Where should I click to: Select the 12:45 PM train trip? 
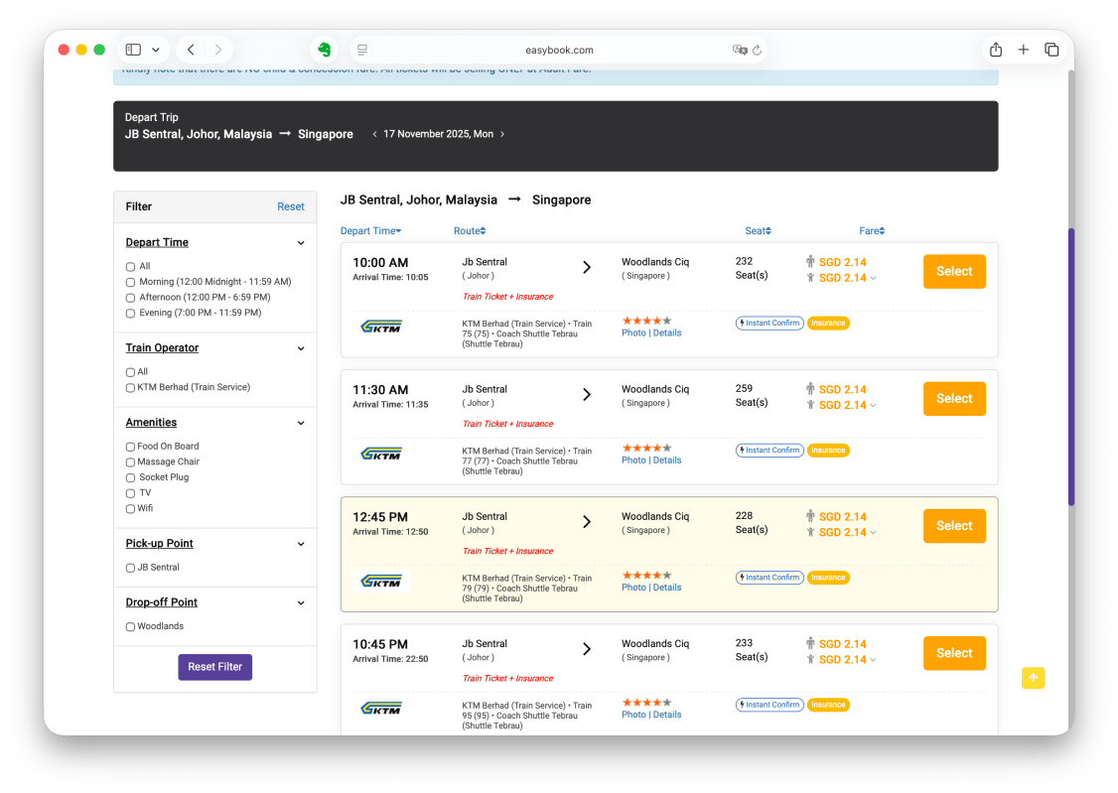953,526
